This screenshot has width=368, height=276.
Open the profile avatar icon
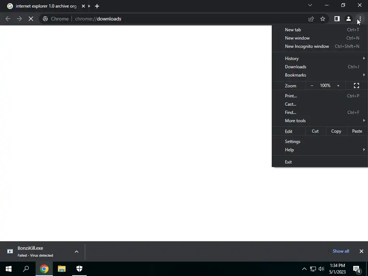[x=349, y=19]
